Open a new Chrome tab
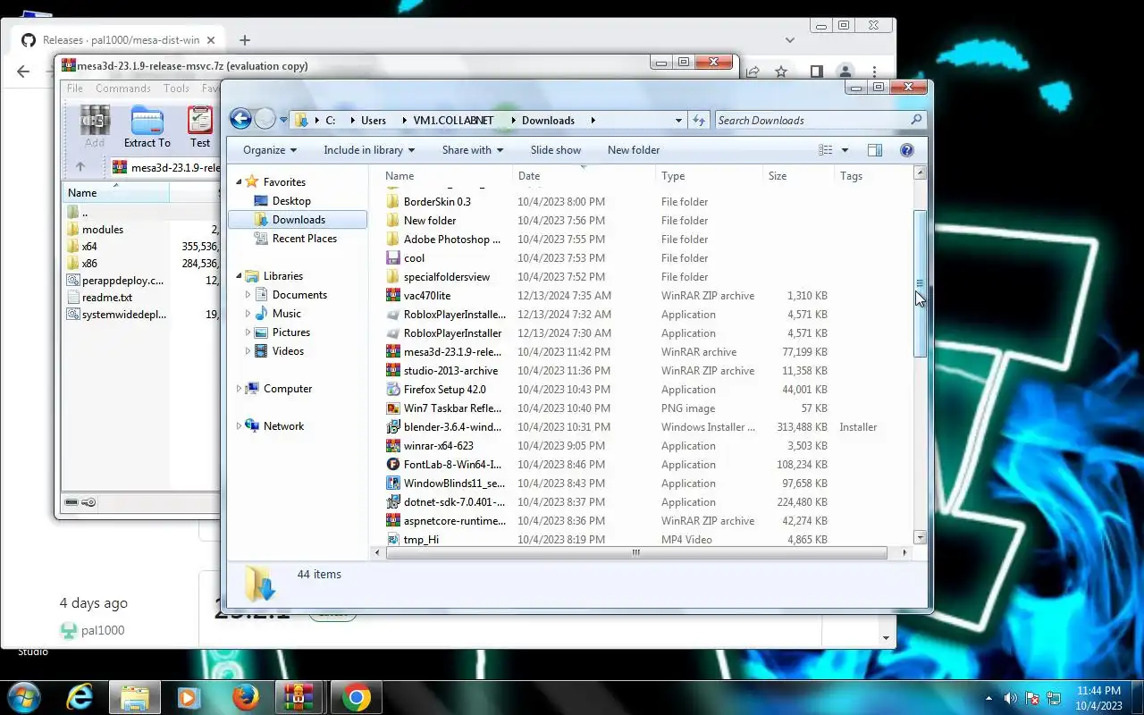Viewport: 1144px width, 715px height. pos(245,40)
